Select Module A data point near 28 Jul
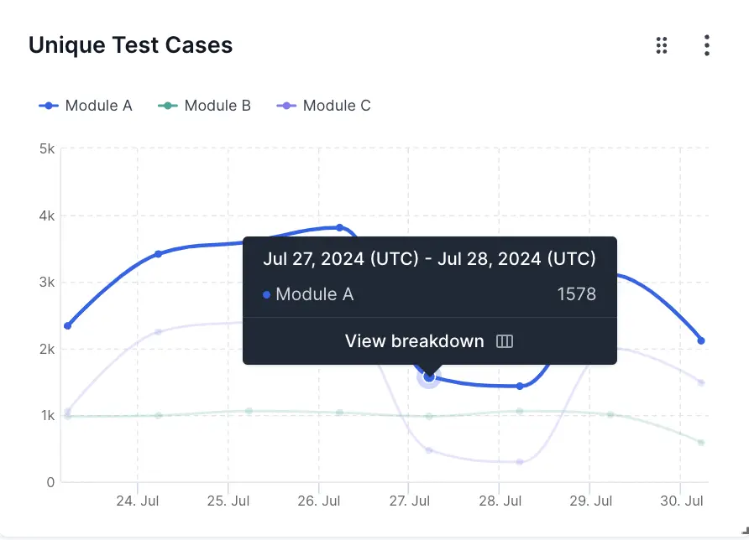 pos(520,386)
